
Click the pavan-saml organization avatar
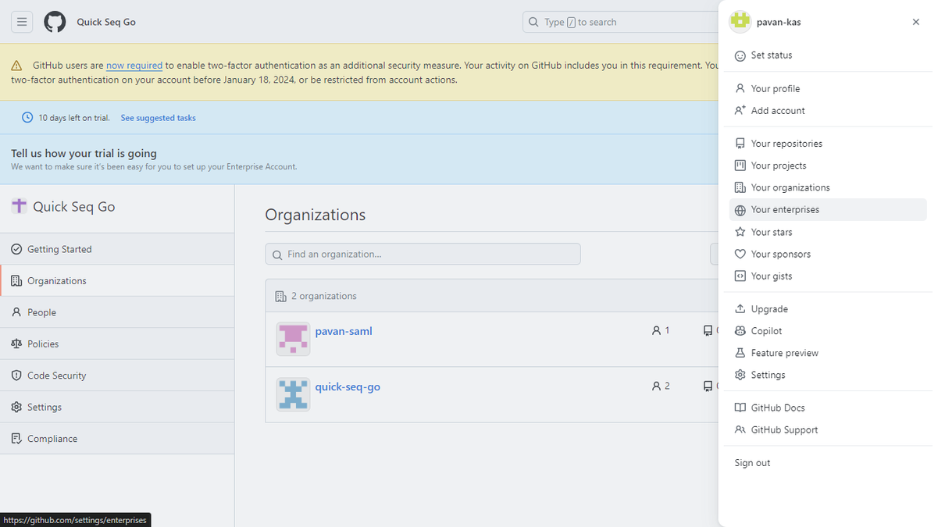[293, 339]
